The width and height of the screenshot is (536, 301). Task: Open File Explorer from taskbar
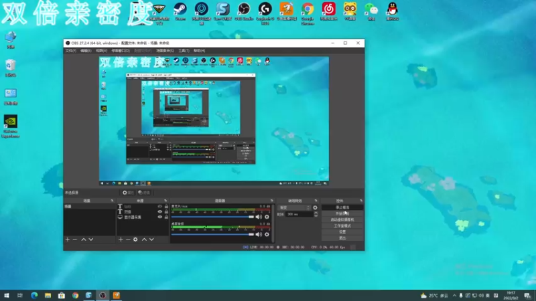[48, 295]
